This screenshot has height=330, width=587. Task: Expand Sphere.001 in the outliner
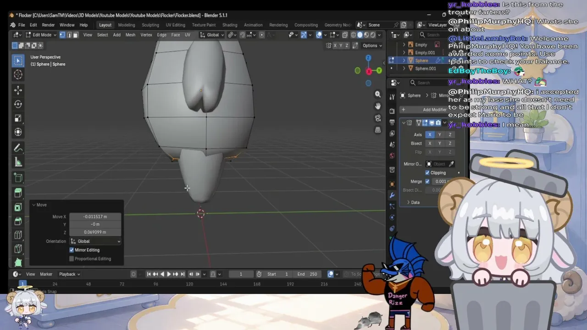coord(404,69)
